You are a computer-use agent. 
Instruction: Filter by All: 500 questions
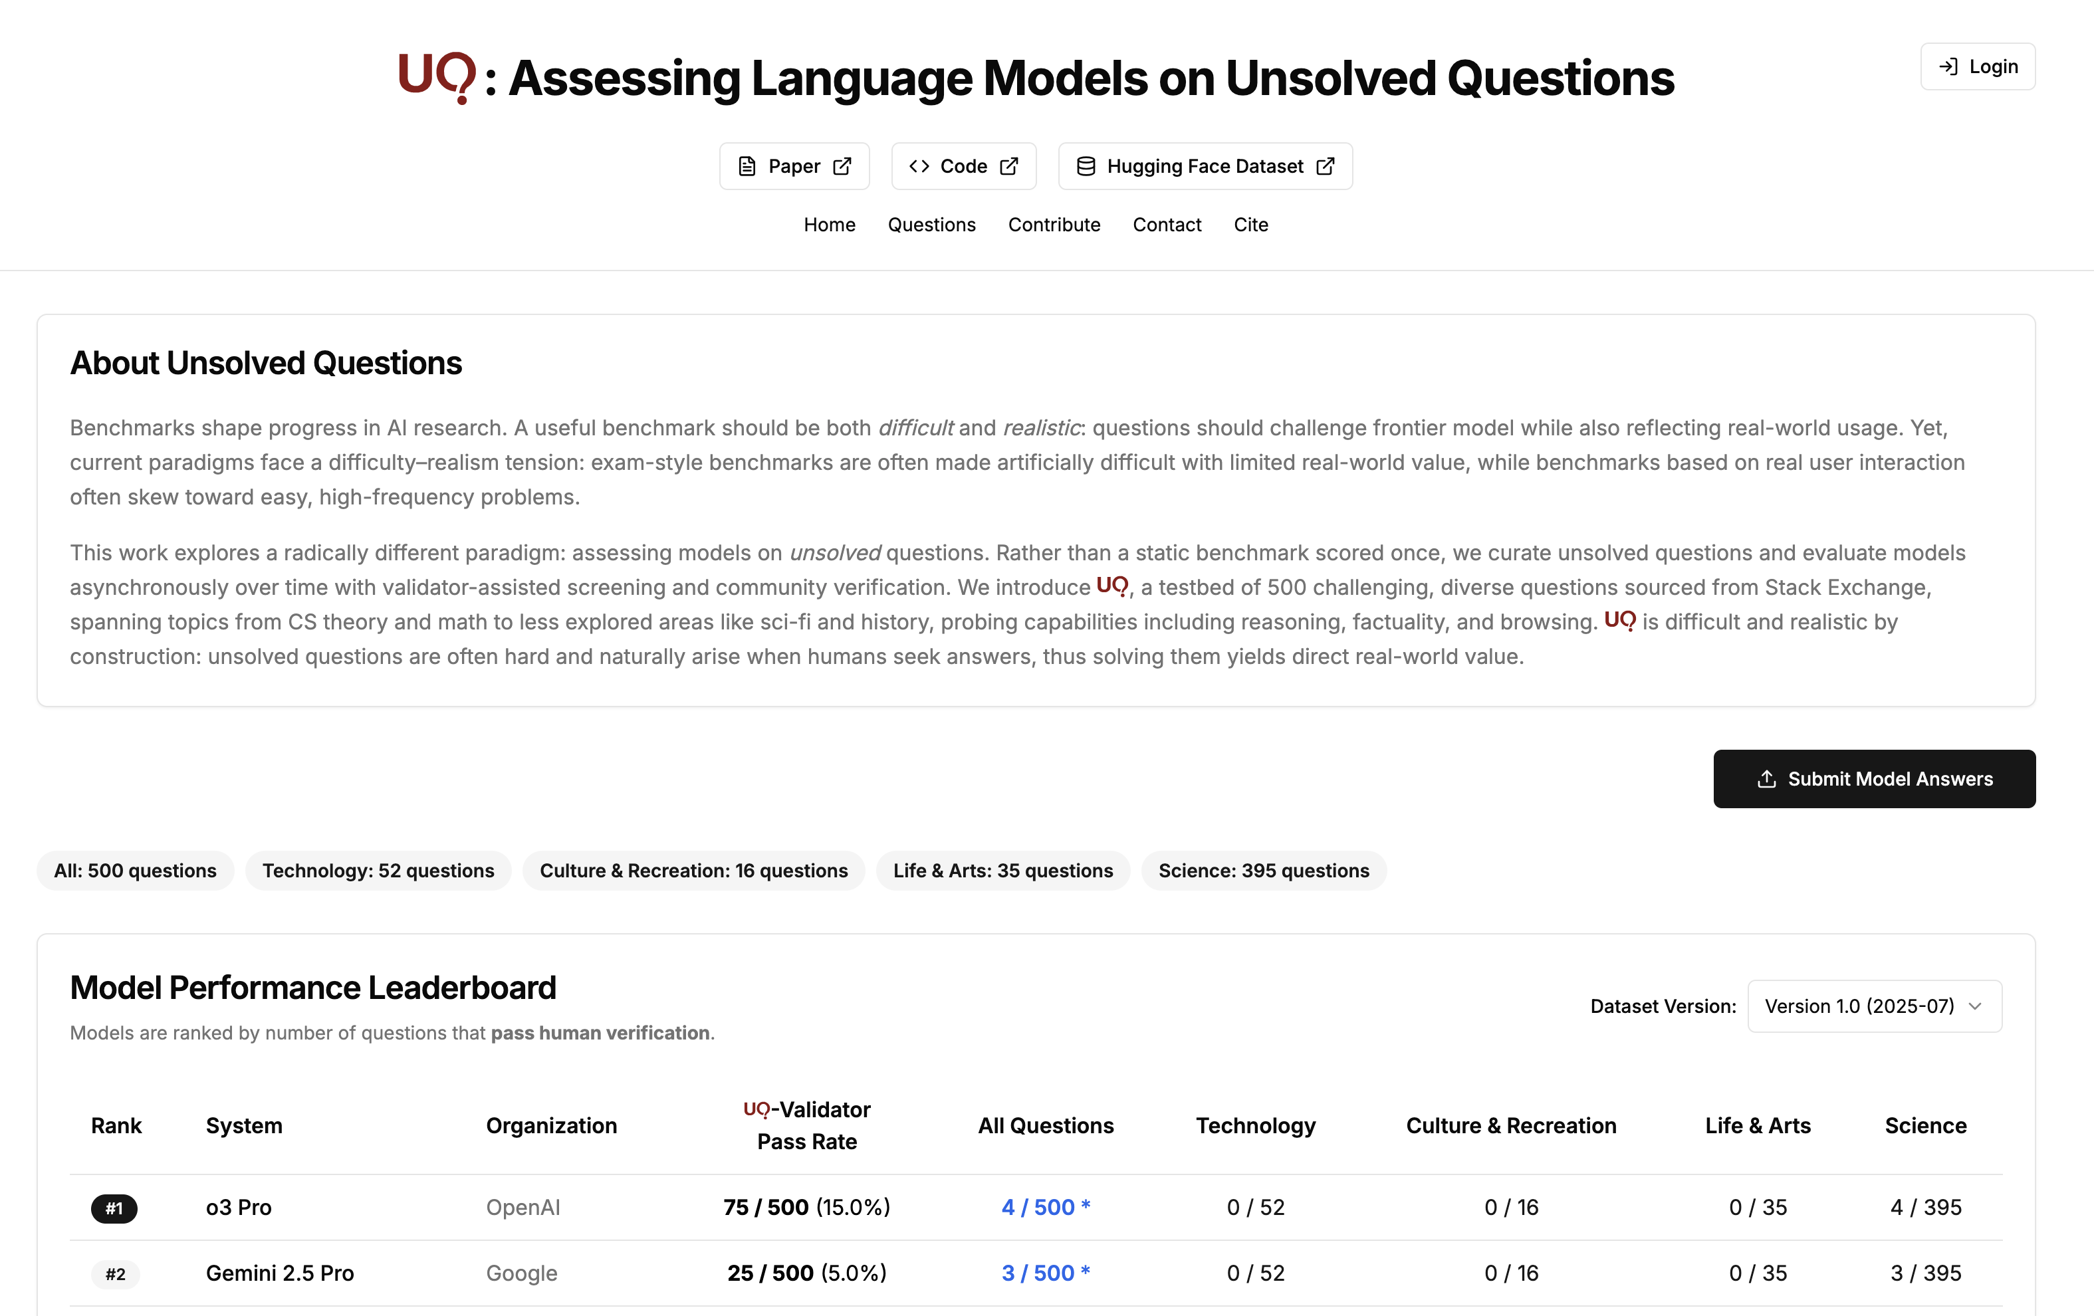tap(135, 871)
